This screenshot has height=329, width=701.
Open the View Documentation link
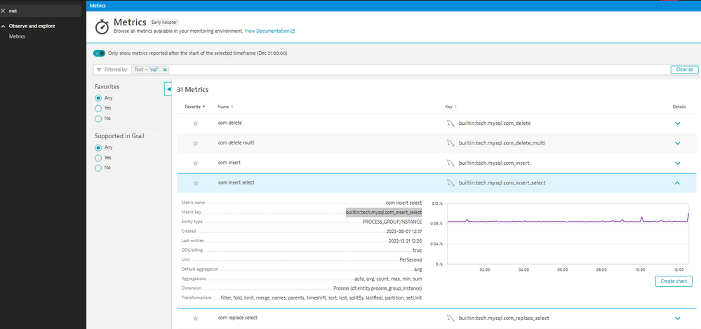coord(269,31)
